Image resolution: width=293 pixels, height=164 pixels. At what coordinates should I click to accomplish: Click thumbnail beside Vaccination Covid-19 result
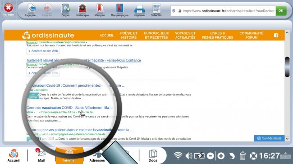click(x=33, y=96)
